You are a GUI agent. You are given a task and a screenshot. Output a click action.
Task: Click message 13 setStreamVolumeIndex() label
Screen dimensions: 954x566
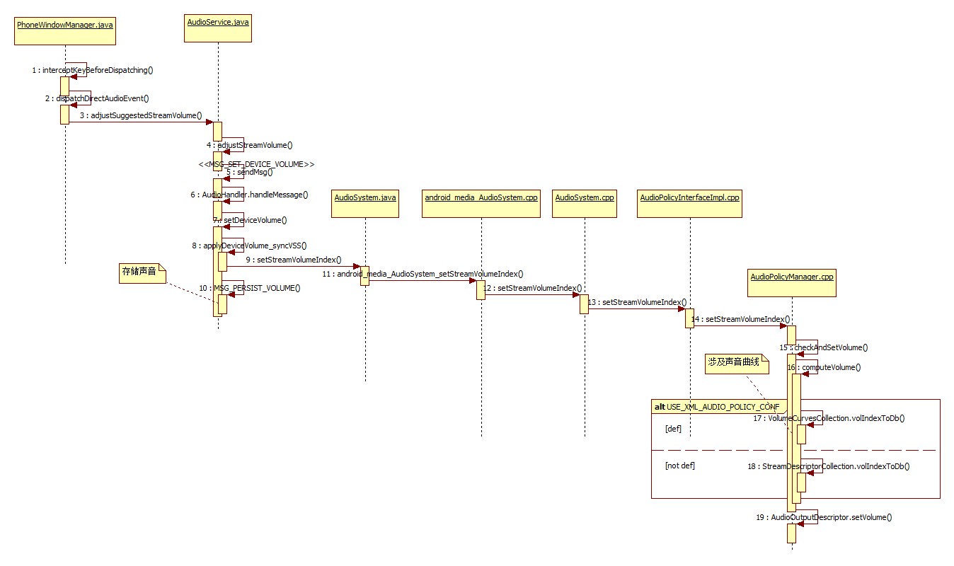pyautogui.click(x=638, y=302)
